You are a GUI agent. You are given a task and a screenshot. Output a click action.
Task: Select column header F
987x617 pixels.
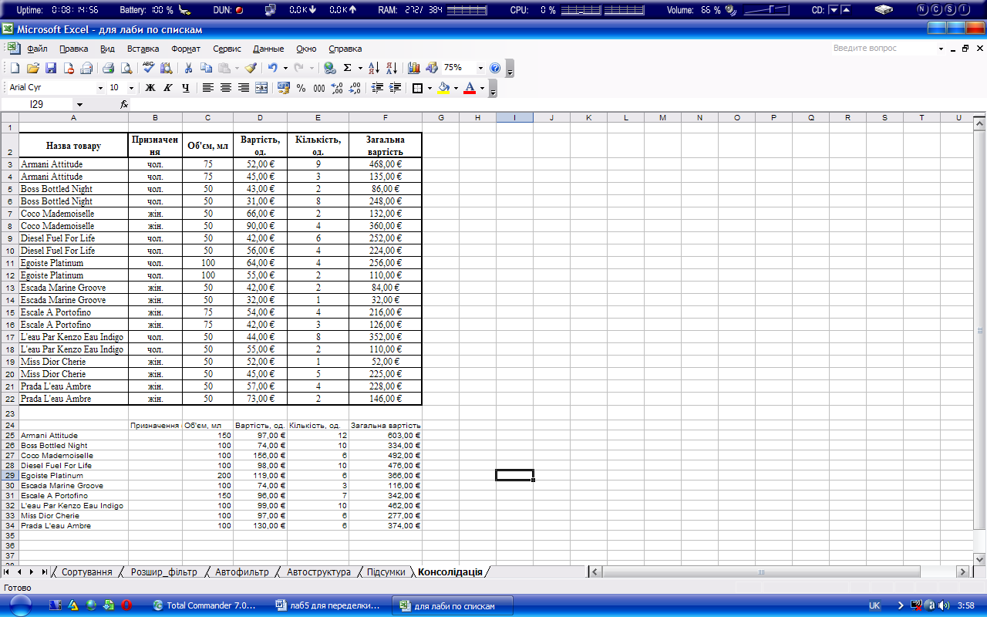(x=385, y=117)
